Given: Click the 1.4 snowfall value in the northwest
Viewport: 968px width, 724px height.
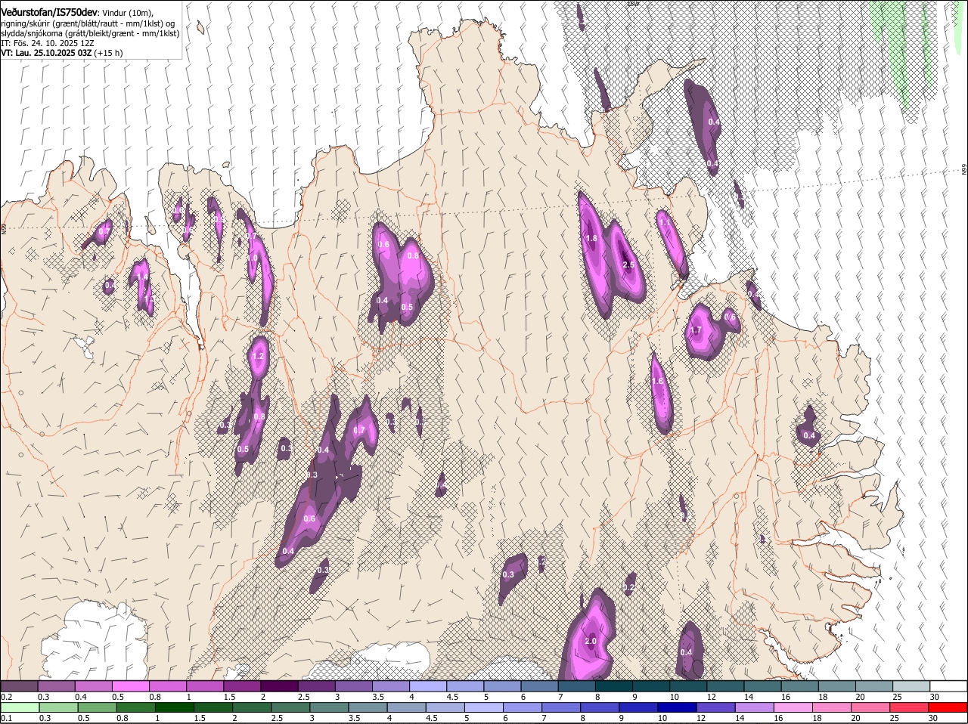Looking at the screenshot, I should pos(143,277).
